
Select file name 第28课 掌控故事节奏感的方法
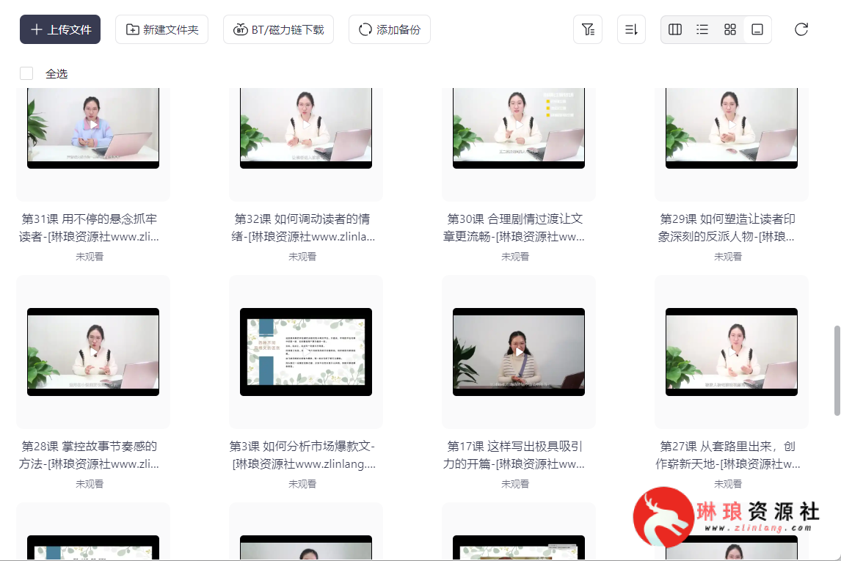coord(89,455)
